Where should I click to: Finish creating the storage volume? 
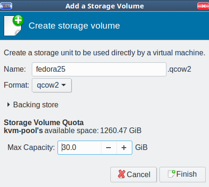[x=182, y=174]
